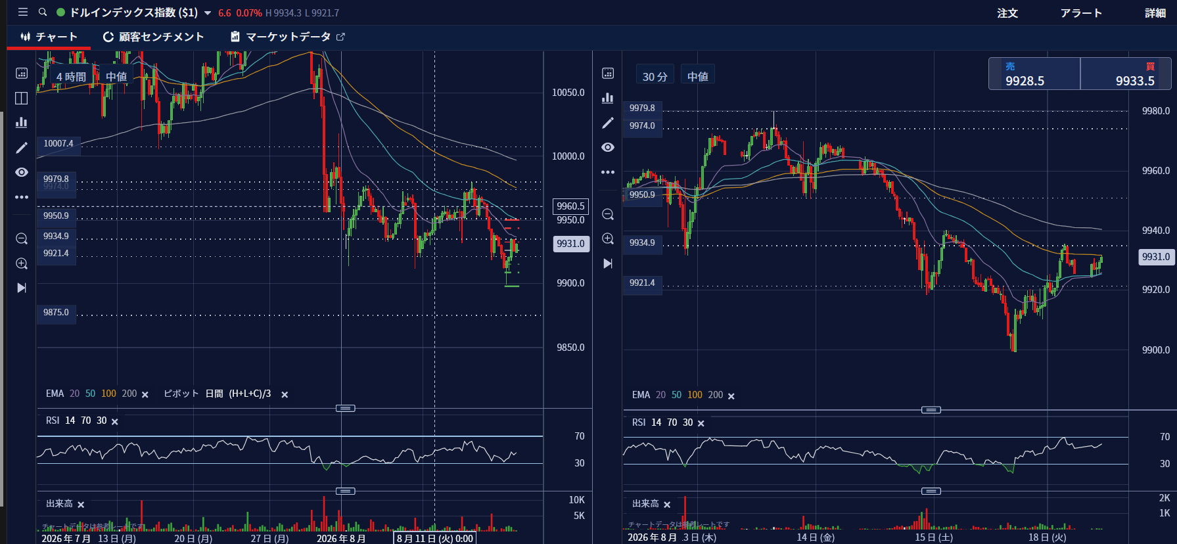Open the 4時間 timeframe selector
The width and height of the screenshot is (1177, 544).
[x=71, y=76]
